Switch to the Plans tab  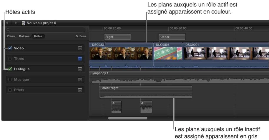click(11, 36)
